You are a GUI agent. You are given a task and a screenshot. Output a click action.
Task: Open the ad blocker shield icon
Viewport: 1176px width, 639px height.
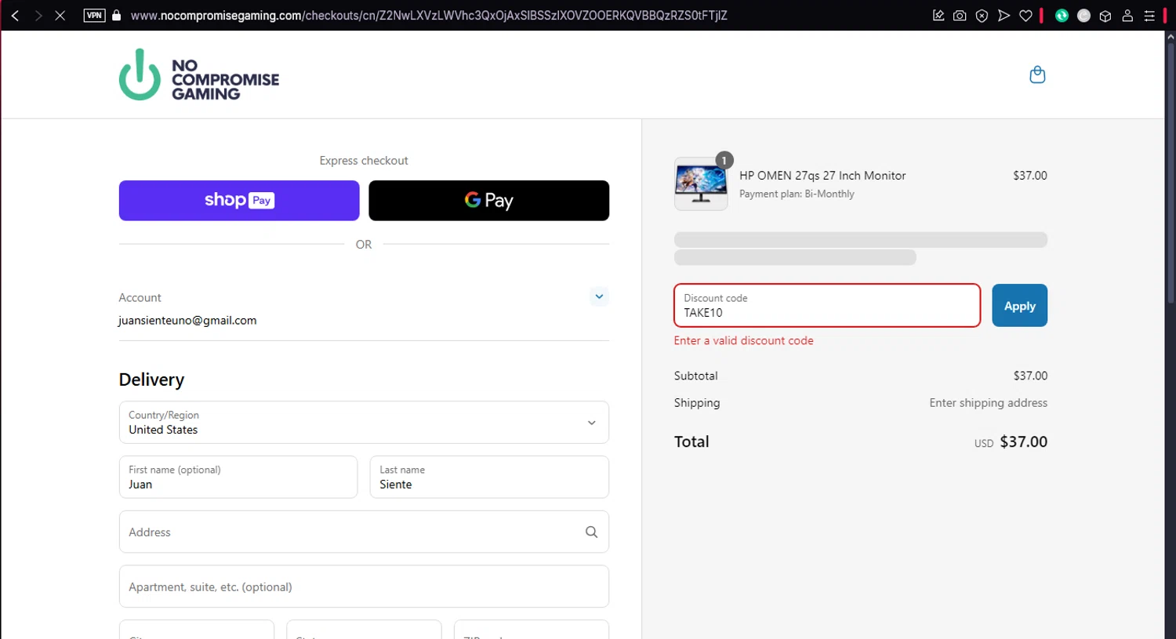pyautogui.click(x=982, y=16)
